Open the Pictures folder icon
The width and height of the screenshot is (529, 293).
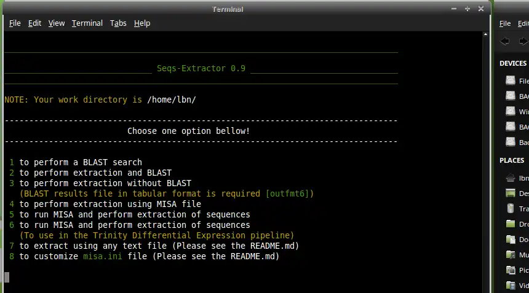(x=511, y=270)
